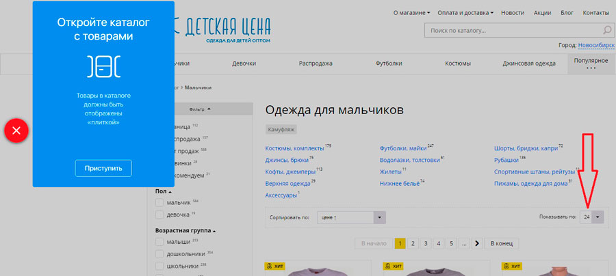Expand the О магазине menu
Viewport: 616px width, 276px height.
click(411, 13)
